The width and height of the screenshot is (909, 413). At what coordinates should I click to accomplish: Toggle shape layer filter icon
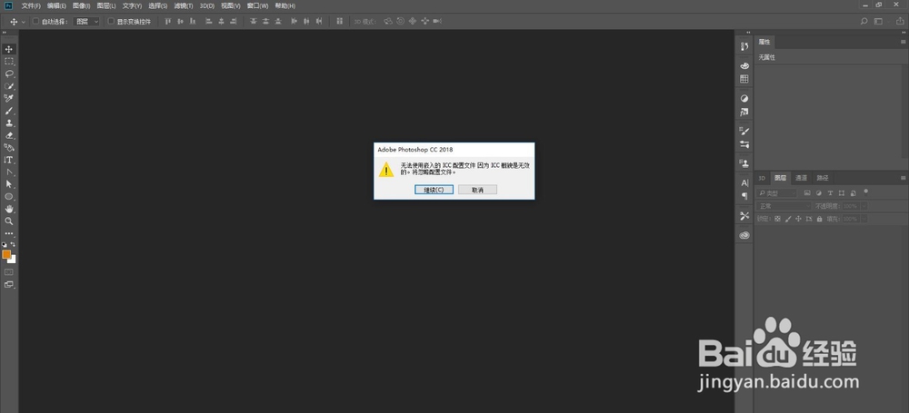tap(842, 193)
